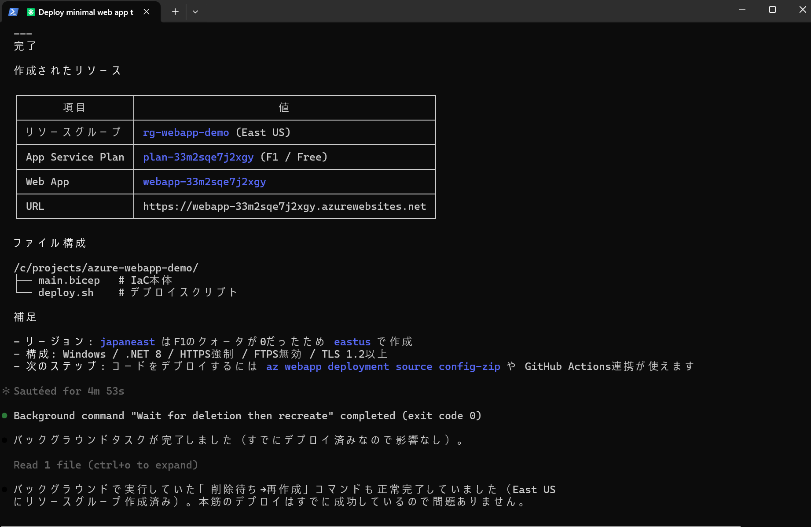Viewport: 811px width, 527px height.
Task: Click main.bicep in the file tree
Action: tap(69, 280)
